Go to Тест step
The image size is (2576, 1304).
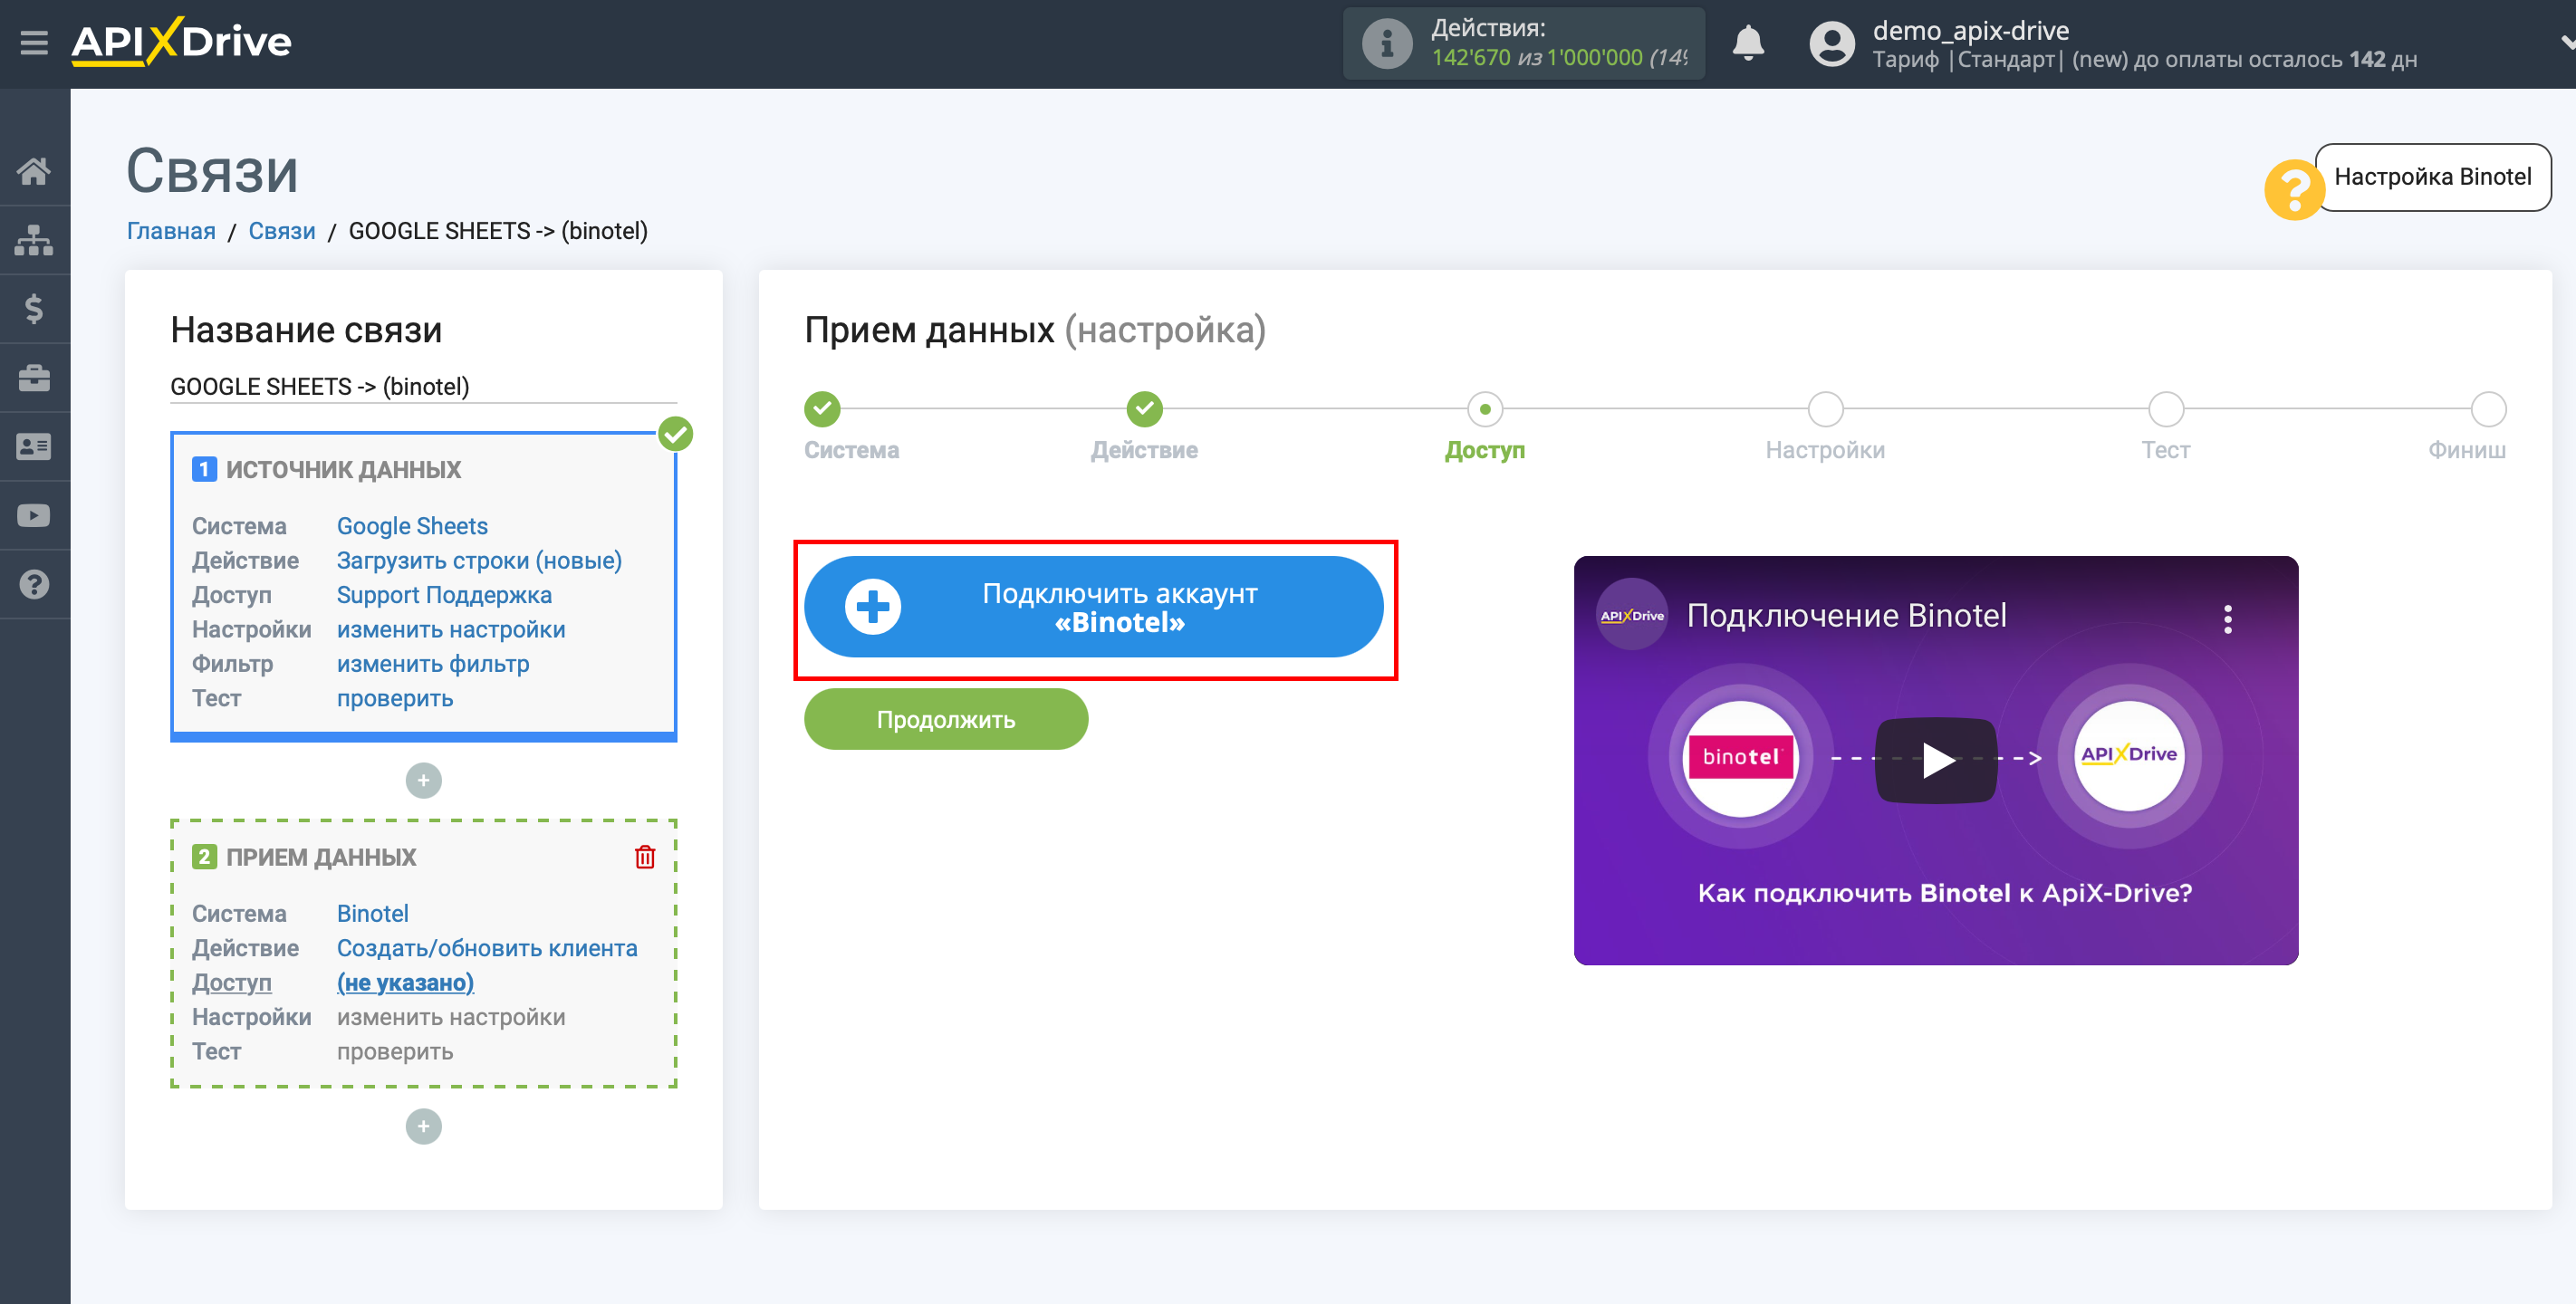click(2166, 409)
